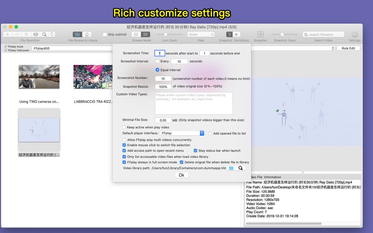Click the Every interval seconds value field
Screen dimensions: 373x233
point(179,61)
